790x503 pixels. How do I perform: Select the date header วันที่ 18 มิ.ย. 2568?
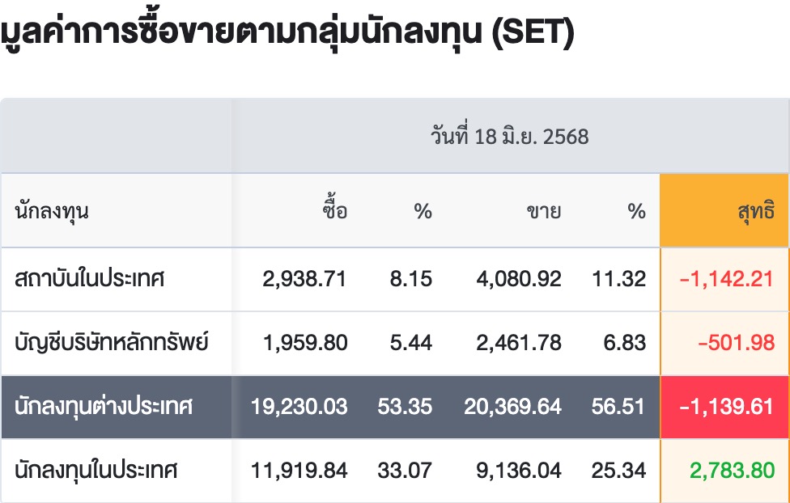tap(509, 136)
